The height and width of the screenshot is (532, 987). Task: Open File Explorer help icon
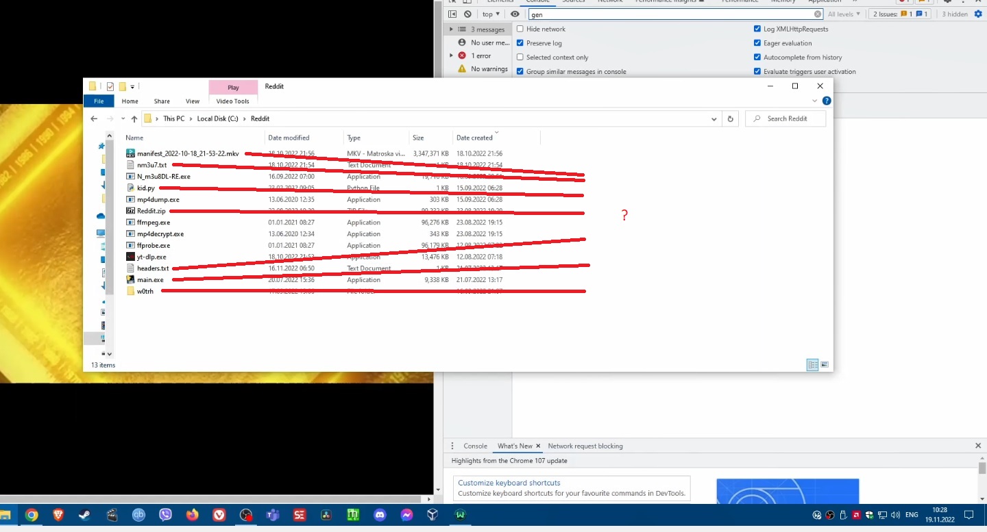coord(827,101)
